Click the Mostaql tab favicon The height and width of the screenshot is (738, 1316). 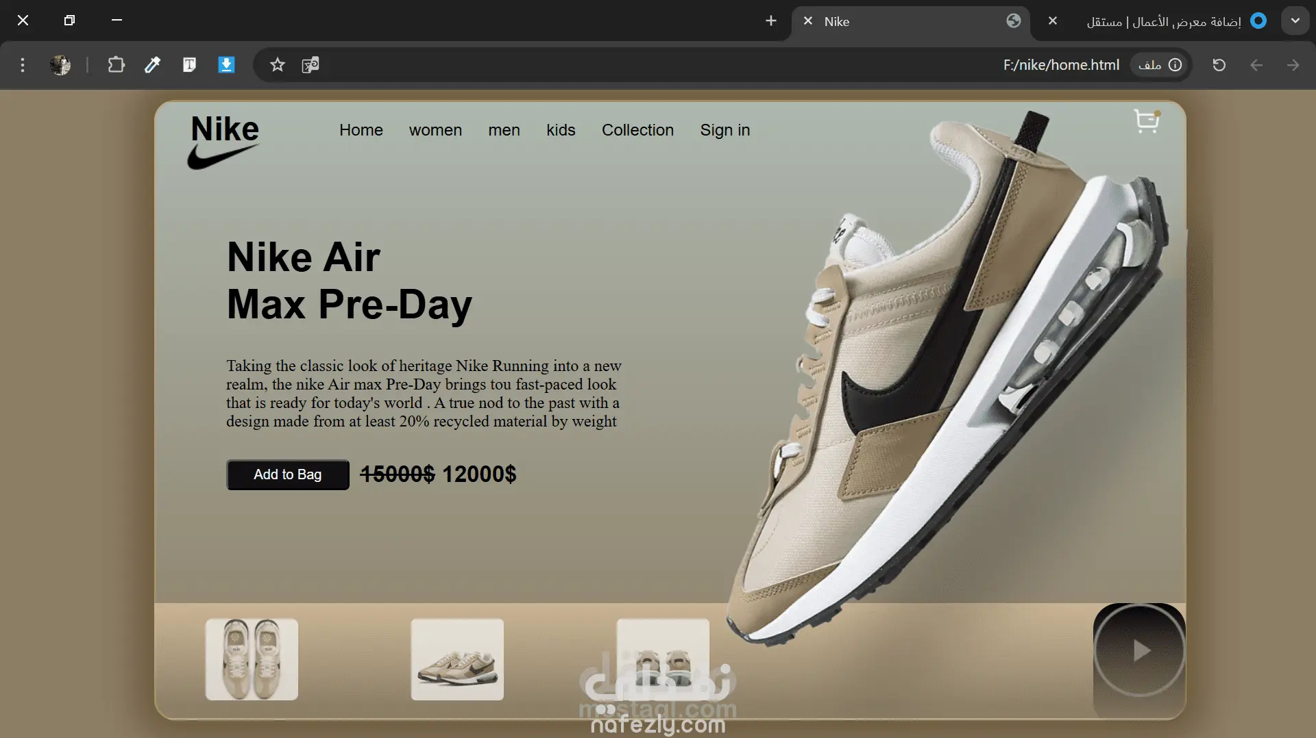coord(1258,21)
